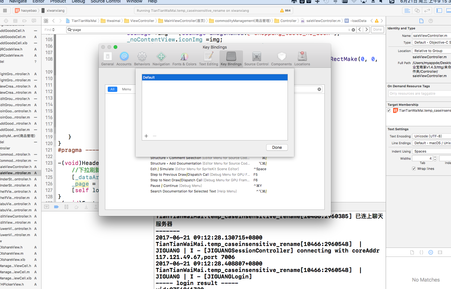Open the test navigator
This screenshot has width=451, height=289.
click(6, 21)
